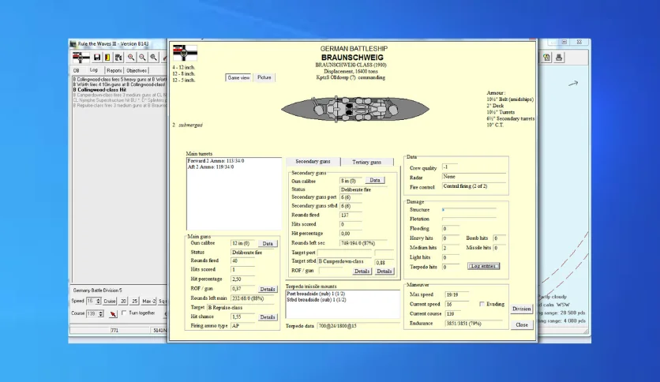
Task: Enable the Evading checkbox
Action: point(482,304)
